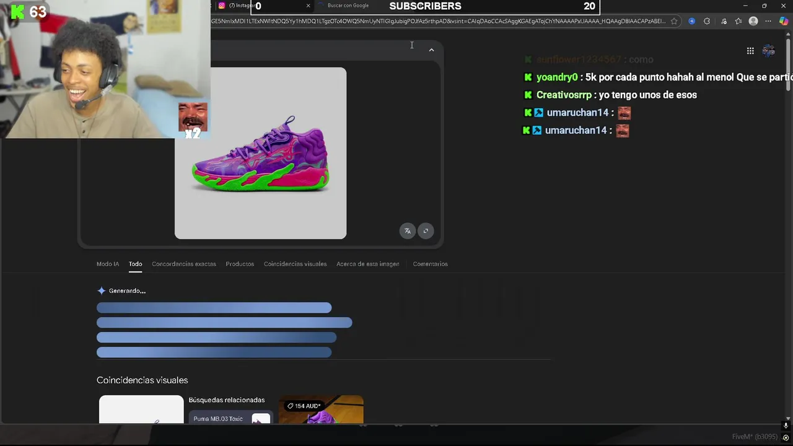Open the Acerca de esta imagen tab
The width and height of the screenshot is (793, 446).
coord(368,264)
